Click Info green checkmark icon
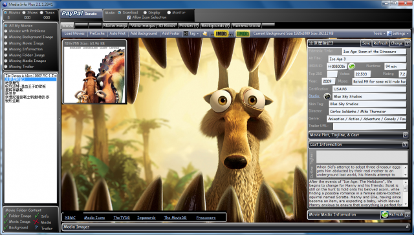This screenshot has width=414, height=235. [36, 216]
